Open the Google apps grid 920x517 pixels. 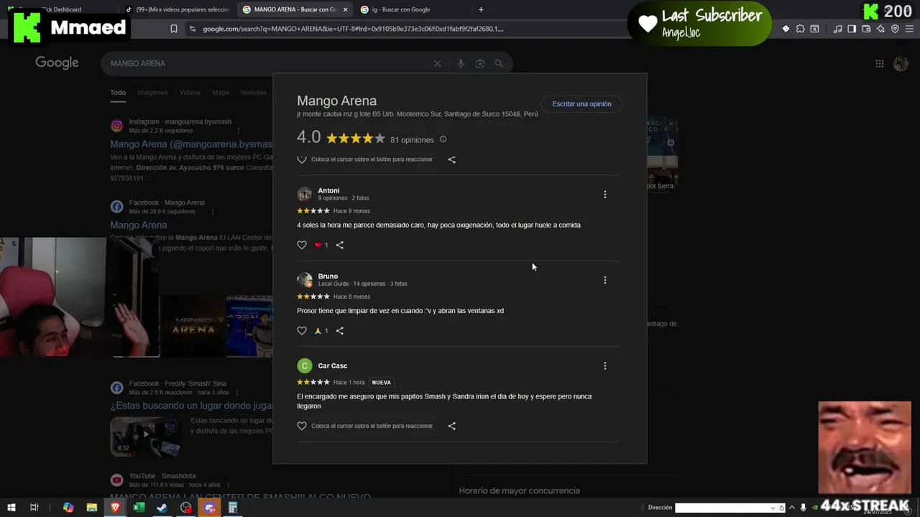pyautogui.click(x=879, y=63)
